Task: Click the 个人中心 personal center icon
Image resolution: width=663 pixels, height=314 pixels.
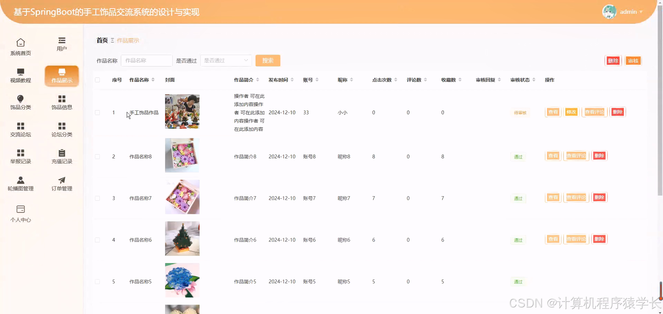Action: tap(20, 213)
